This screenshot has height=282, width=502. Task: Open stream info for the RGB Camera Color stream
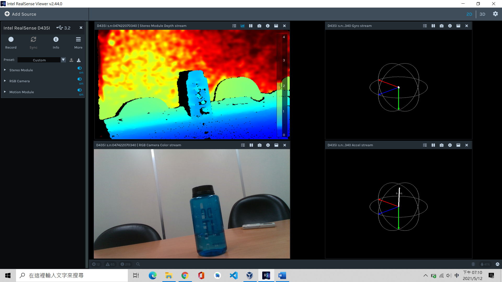tap(268, 145)
